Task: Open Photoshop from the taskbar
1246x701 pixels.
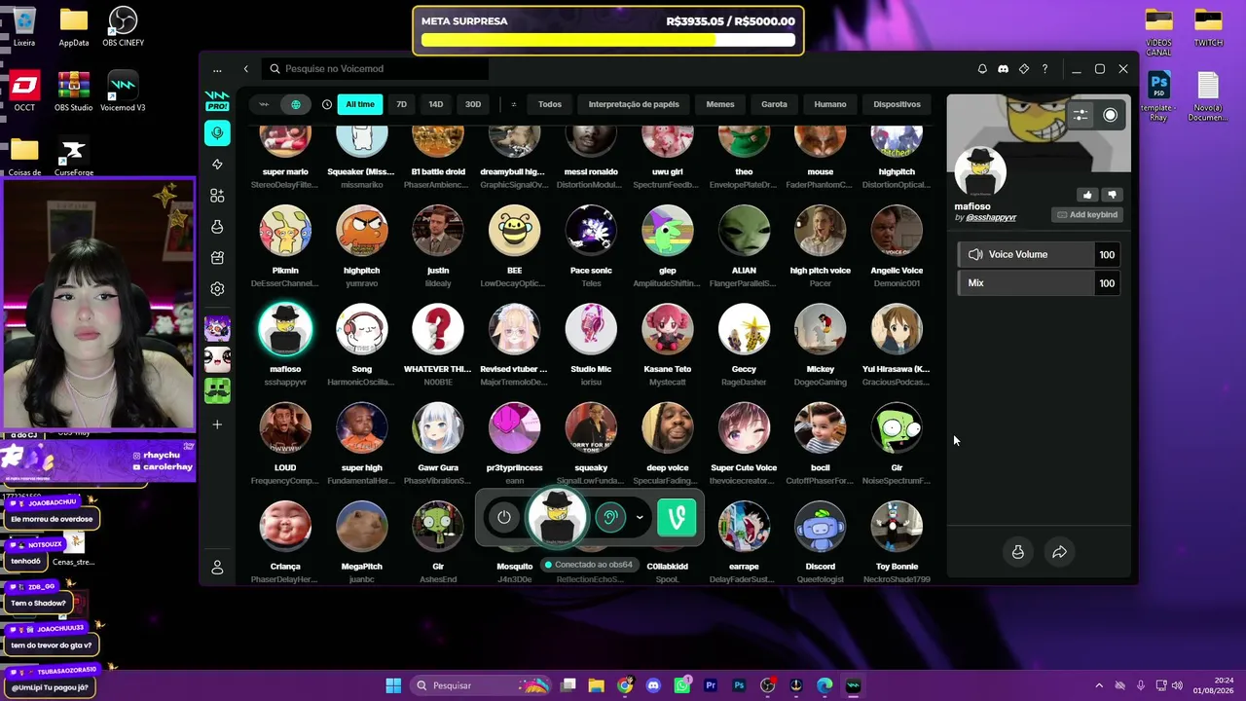Action: pyautogui.click(x=739, y=685)
